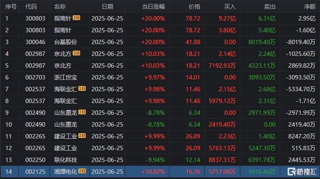Sort by the 当日涨幅 column header
The height and width of the screenshot is (179, 320).
[153, 7]
